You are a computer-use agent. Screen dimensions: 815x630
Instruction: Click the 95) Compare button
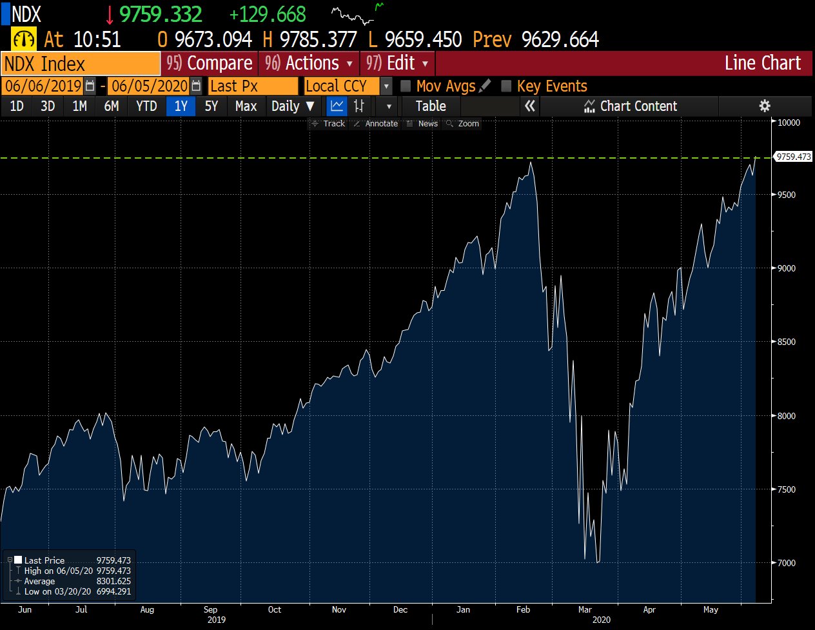tap(209, 63)
